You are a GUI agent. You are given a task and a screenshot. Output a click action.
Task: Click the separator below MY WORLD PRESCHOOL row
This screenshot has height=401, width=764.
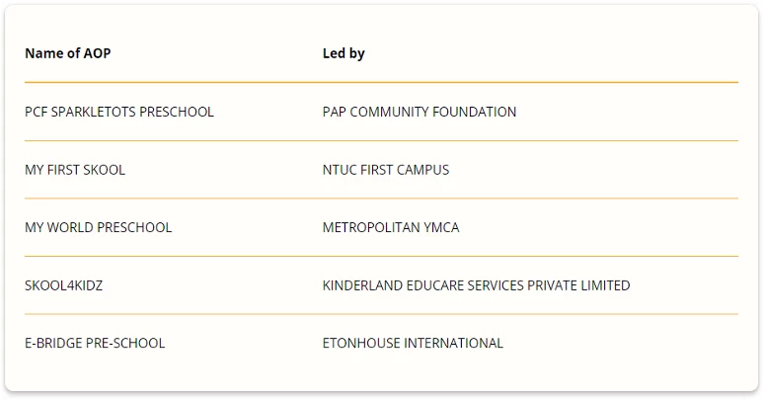pos(382,256)
